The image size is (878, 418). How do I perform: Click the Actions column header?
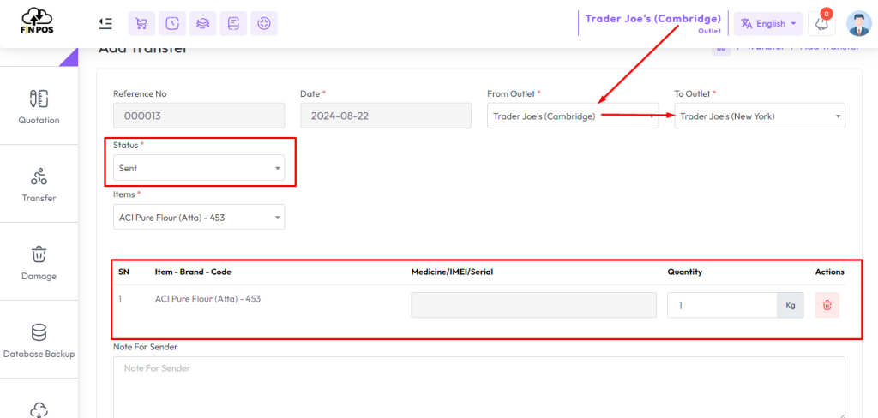[830, 272]
